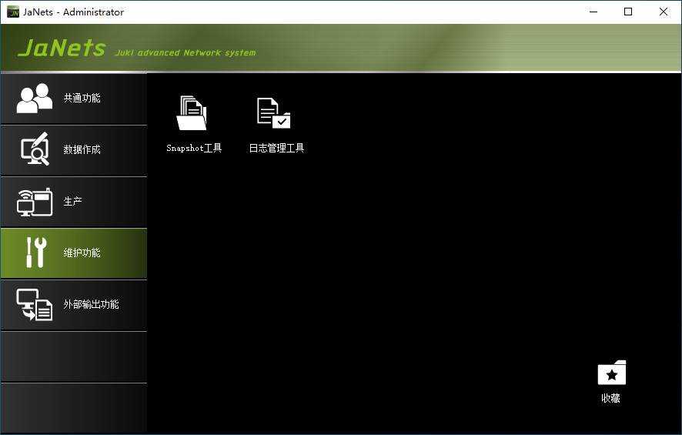
Task: Open the 外部输出功能 label
Action: click(x=91, y=305)
